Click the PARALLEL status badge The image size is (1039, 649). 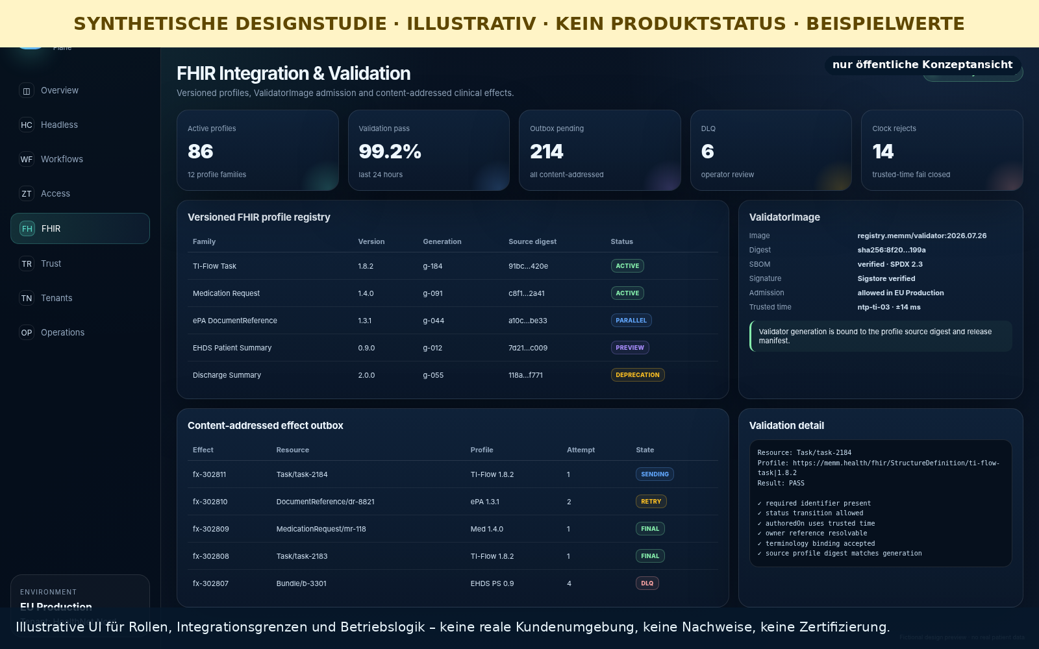coord(631,321)
